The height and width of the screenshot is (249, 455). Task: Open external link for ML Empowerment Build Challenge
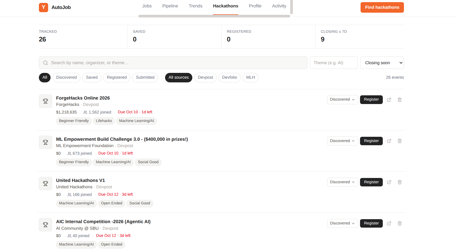(x=389, y=141)
